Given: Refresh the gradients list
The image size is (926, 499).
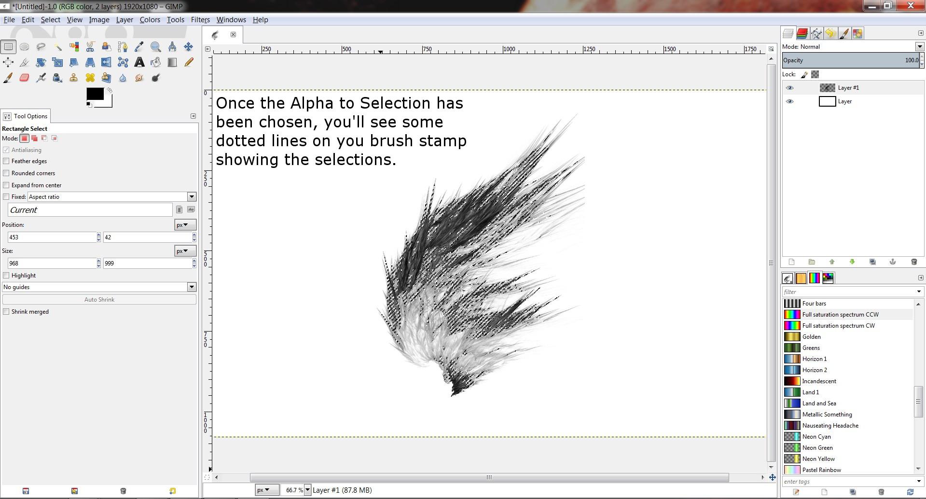Looking at the screenshot, I should pyautogui.click(x=910, y=492).
